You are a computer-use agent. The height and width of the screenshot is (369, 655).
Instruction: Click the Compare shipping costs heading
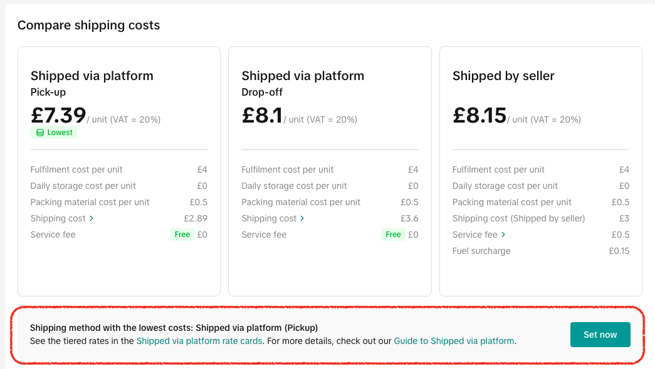point(88,26)
